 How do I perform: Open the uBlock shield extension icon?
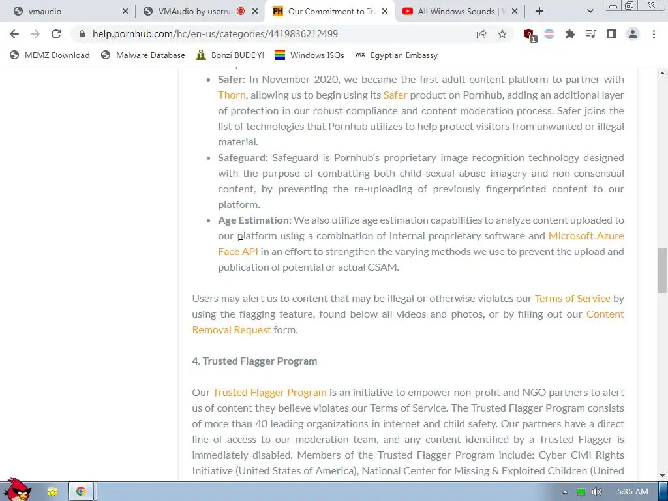pos(529,35)
